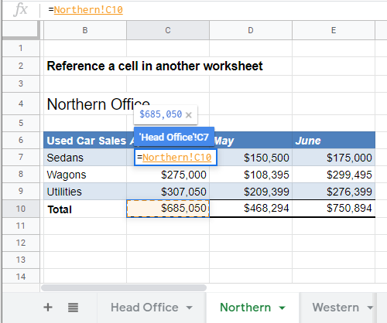The width and height of the screenshot is (387, 323).
Task: Select row 2 header
Action: (21, 66)
